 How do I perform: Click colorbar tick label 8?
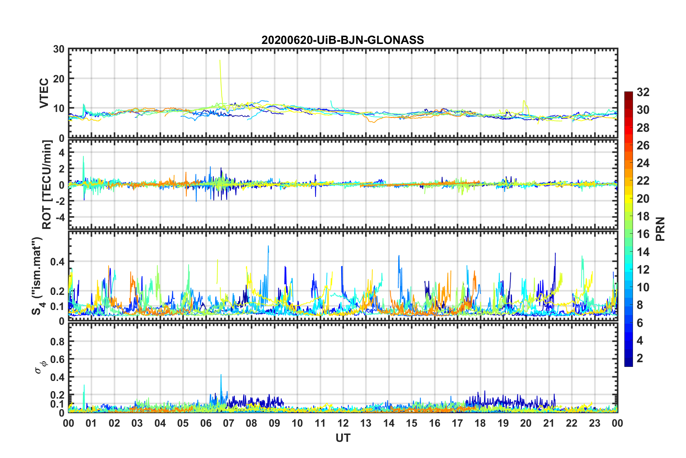(x=640, y=305)
